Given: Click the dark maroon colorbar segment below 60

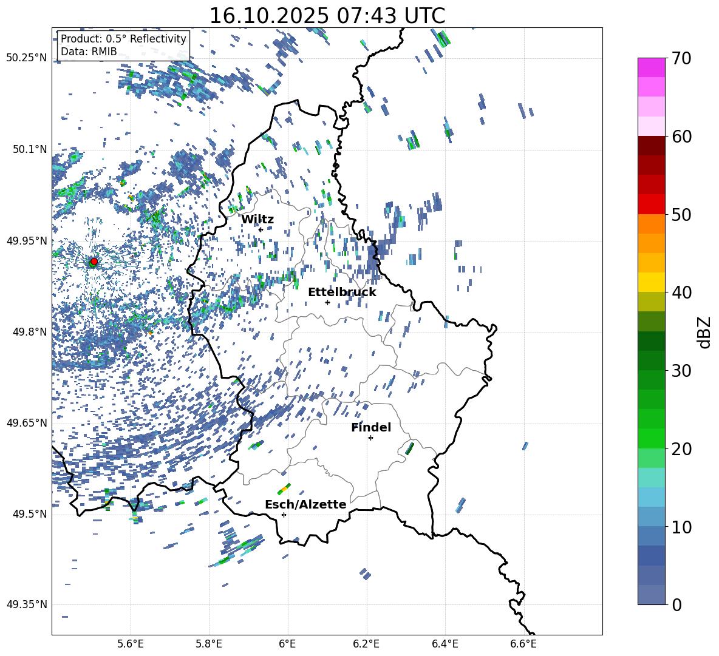Looking at the screenshot, I should click(x=652, y=146).
